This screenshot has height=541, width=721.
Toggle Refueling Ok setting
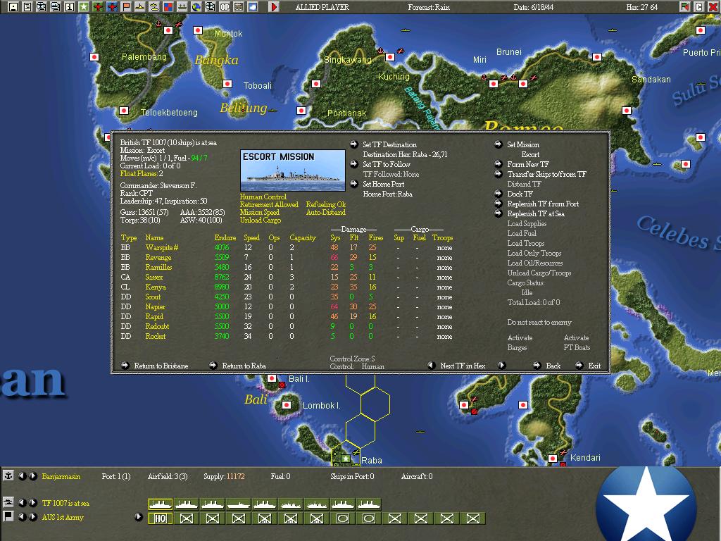(326, 204)
